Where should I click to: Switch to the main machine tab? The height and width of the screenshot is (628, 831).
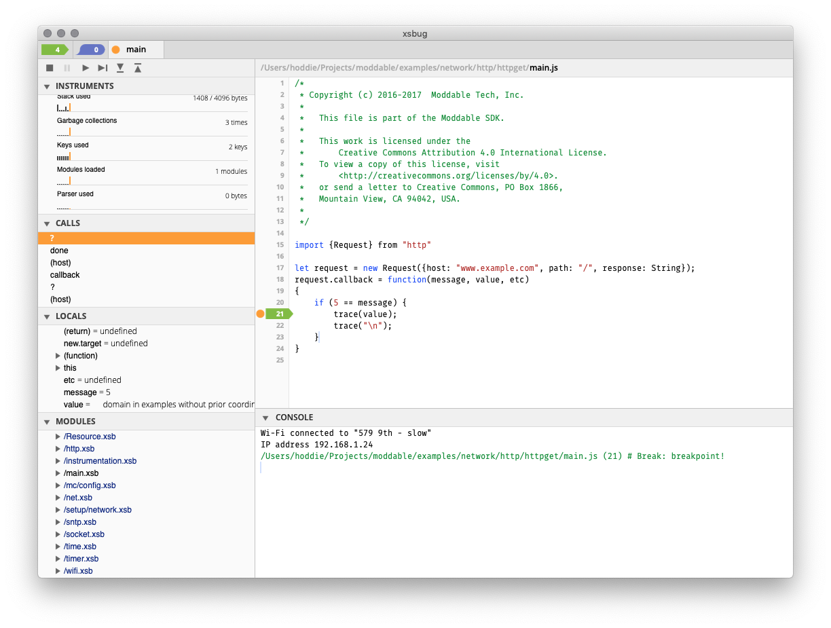136,50
